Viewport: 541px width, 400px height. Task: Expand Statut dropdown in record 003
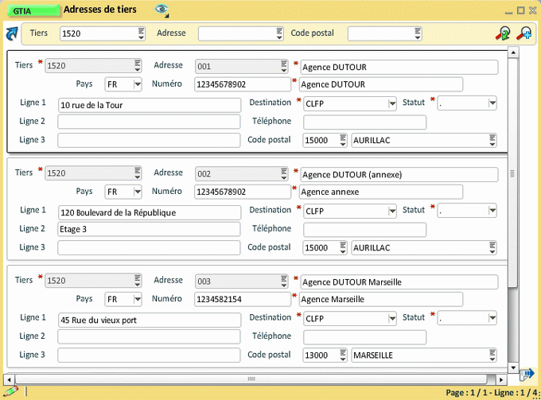(x=492, y=318)
